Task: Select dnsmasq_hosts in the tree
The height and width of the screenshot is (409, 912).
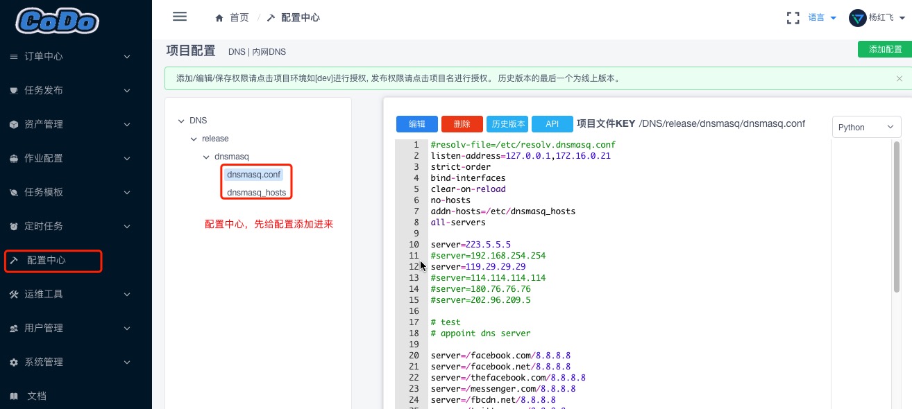Action: [256, 193]
